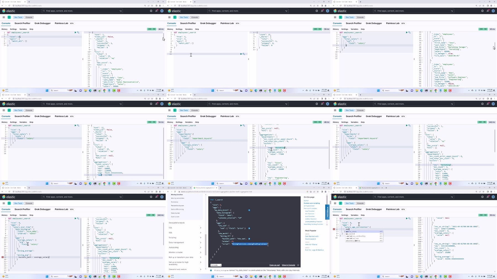Viewport: 497px width, 279px height.
Task: Open Edge in taskbar below docs page
Action: click(256, 276)
